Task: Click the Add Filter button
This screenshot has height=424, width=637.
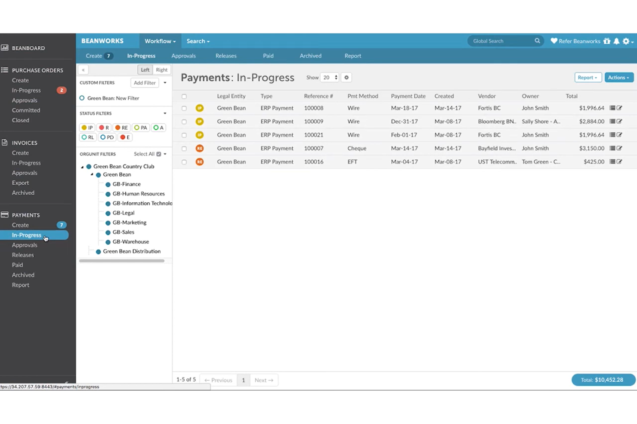Action: tap(145, 82)
